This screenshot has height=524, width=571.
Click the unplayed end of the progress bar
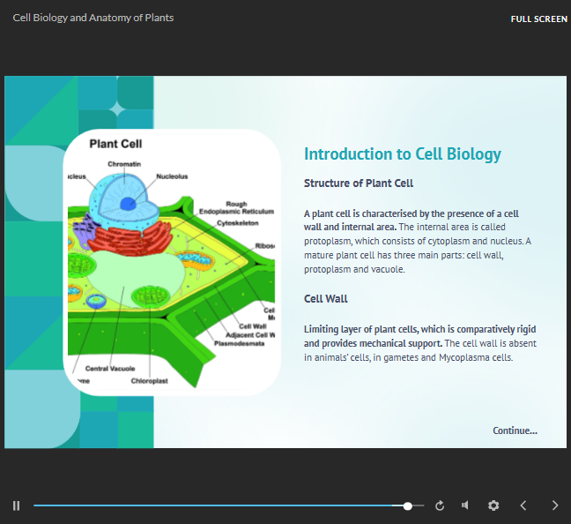click(x=418, y=506)
